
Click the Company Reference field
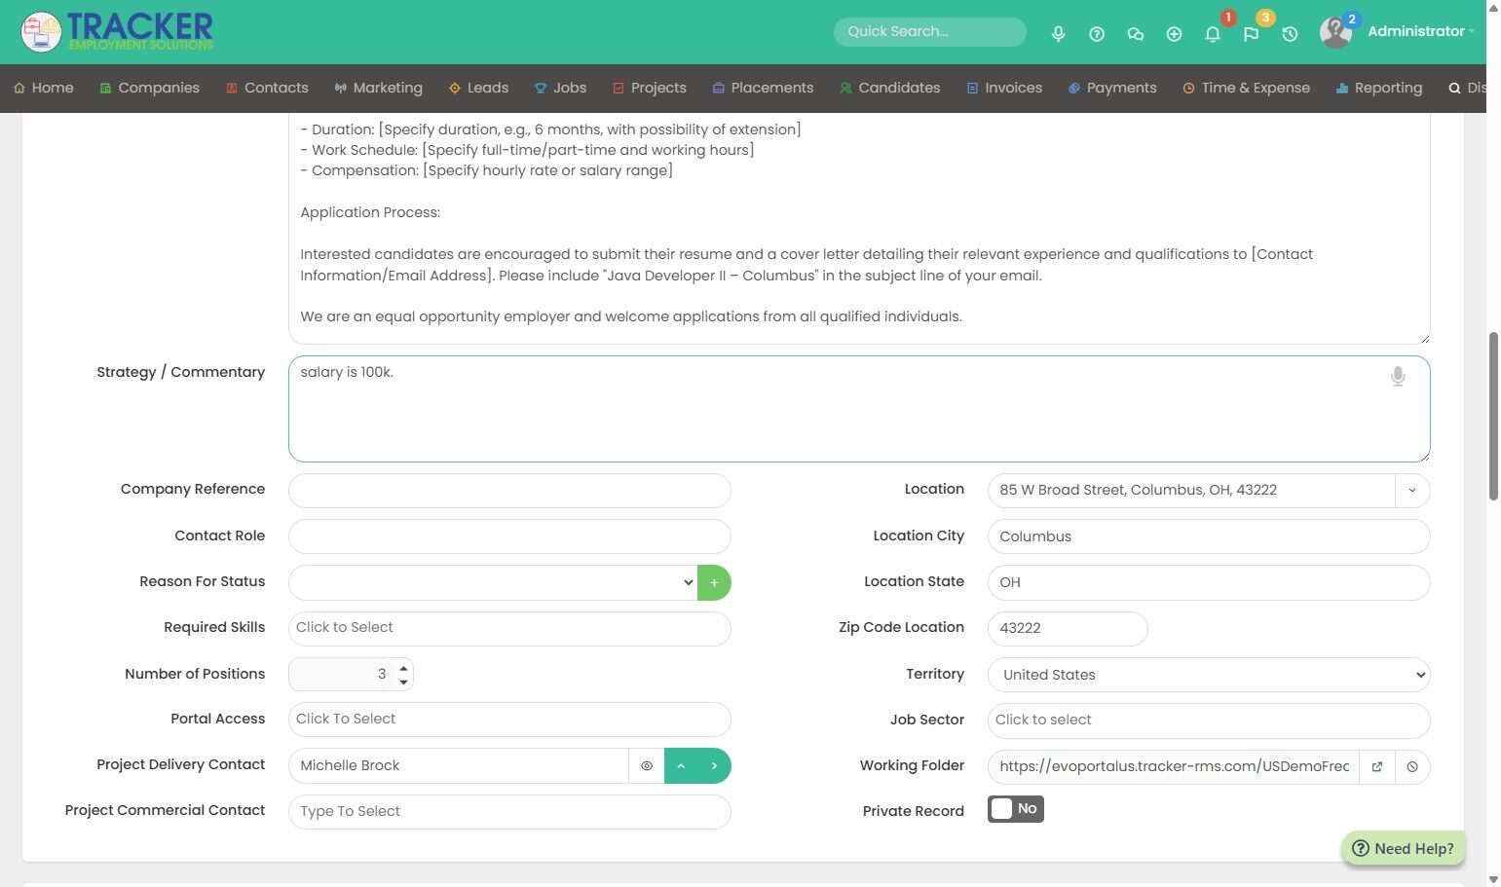click(x=509, y=490)
